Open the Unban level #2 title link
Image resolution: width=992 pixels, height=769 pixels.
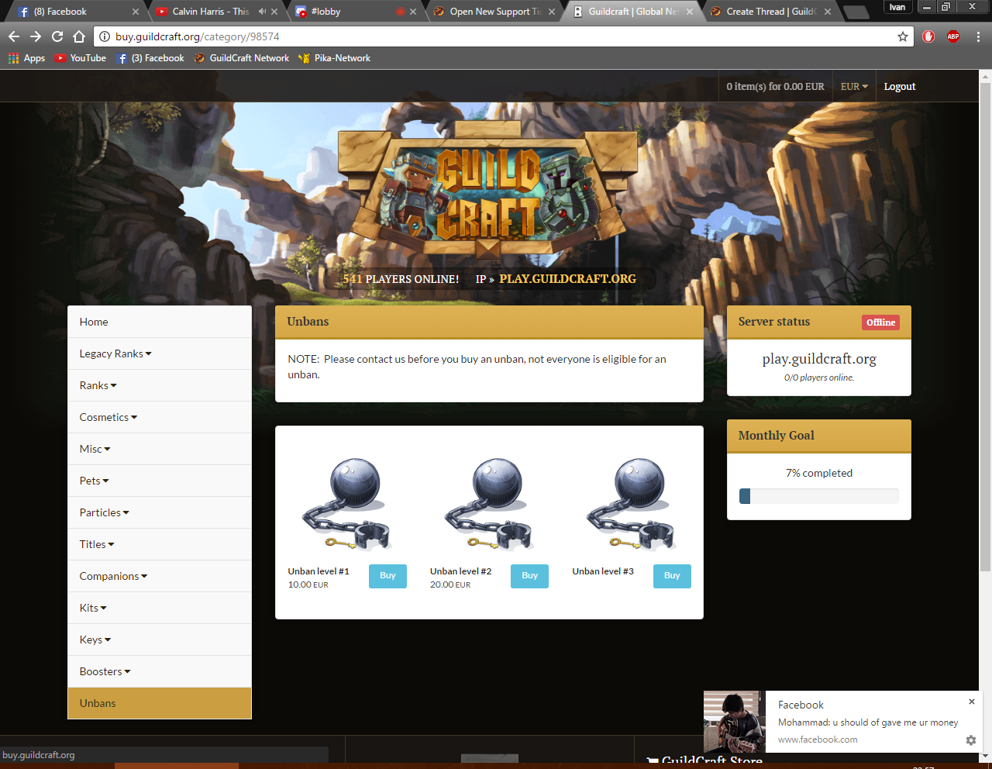coord(460,571)
